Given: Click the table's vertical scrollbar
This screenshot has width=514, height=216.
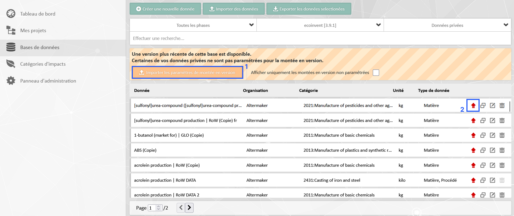Looking at the screenshot, I should coord(510,106).
